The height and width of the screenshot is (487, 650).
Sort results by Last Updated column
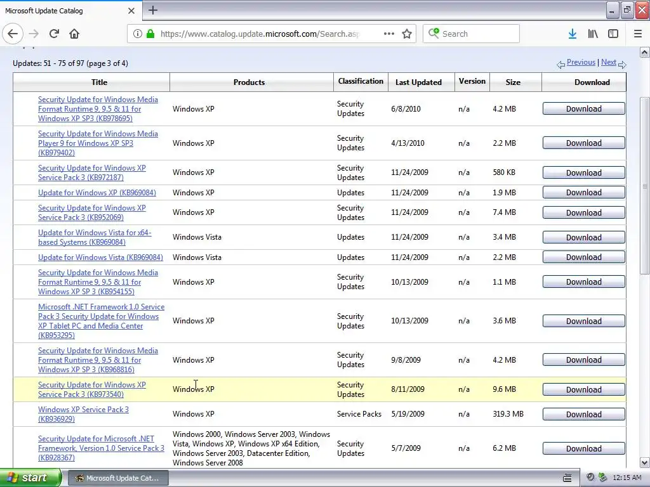(x=418, y=82)
